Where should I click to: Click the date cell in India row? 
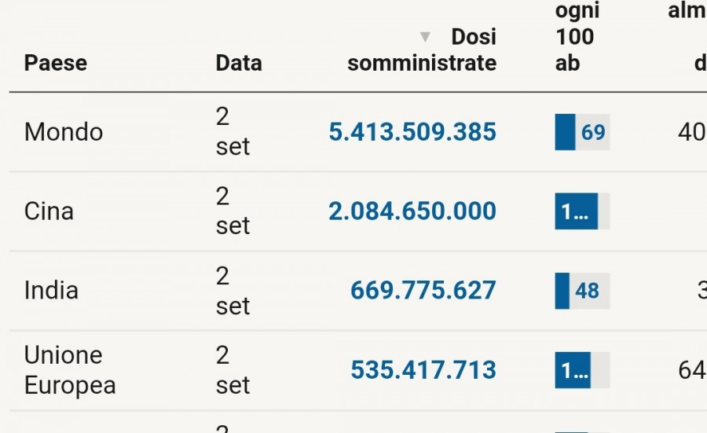[233, 291]
